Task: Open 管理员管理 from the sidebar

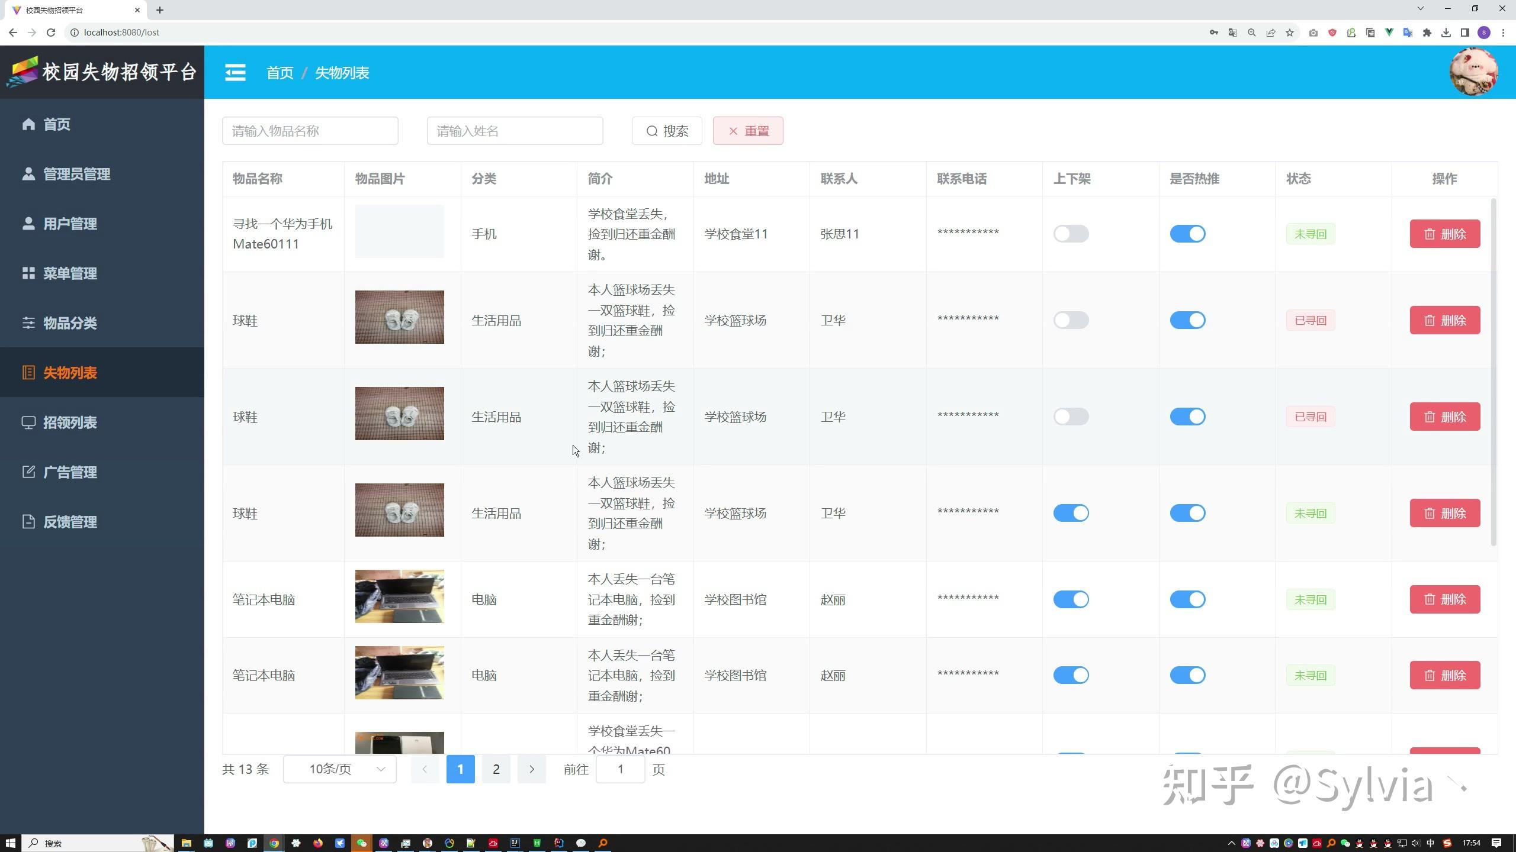Action: [76, 174]
